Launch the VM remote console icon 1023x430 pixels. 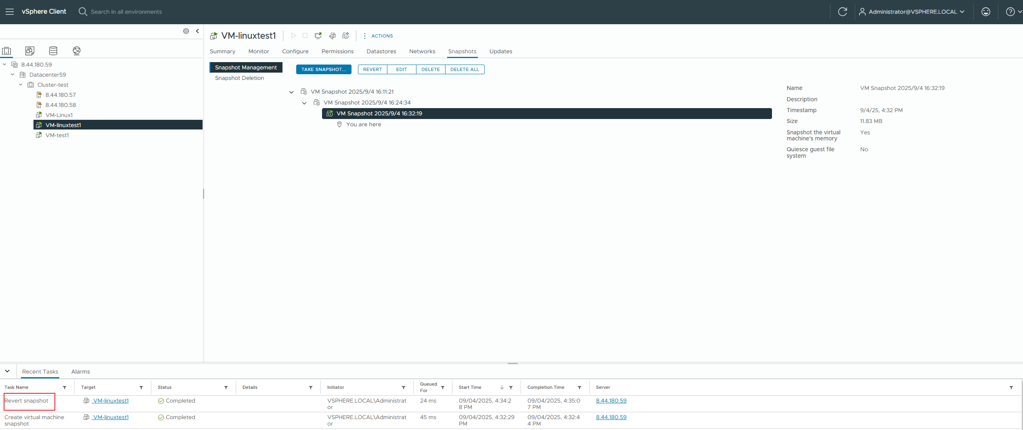318,36
